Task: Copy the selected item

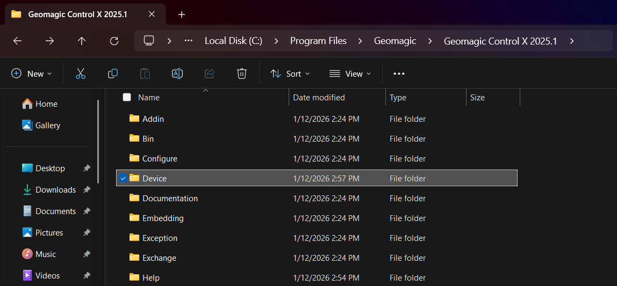Action: tap(113, 74)
